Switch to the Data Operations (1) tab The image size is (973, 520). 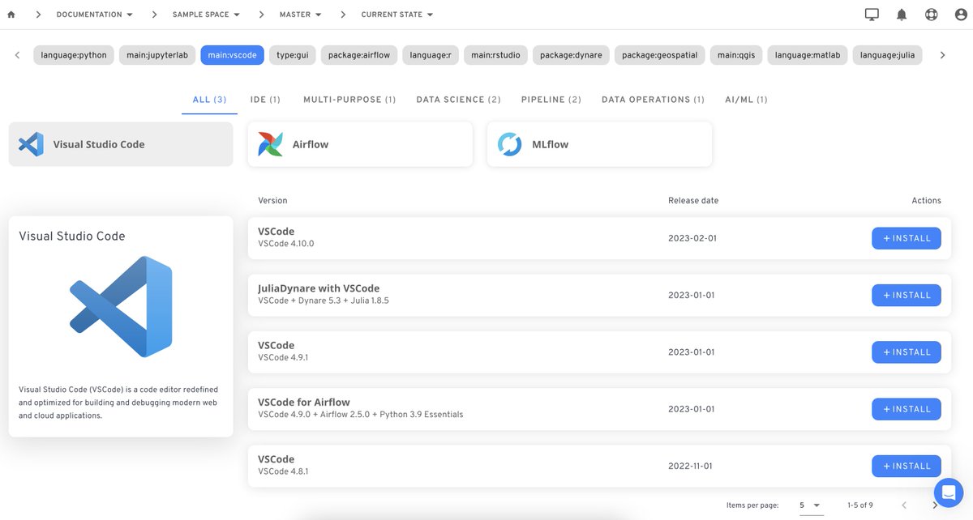[653, 100]
